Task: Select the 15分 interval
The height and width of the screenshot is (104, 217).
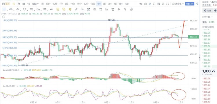Action: 79,4
